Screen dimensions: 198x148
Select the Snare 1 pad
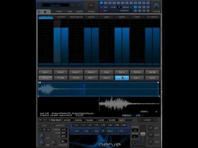click(x=76, y=72)
